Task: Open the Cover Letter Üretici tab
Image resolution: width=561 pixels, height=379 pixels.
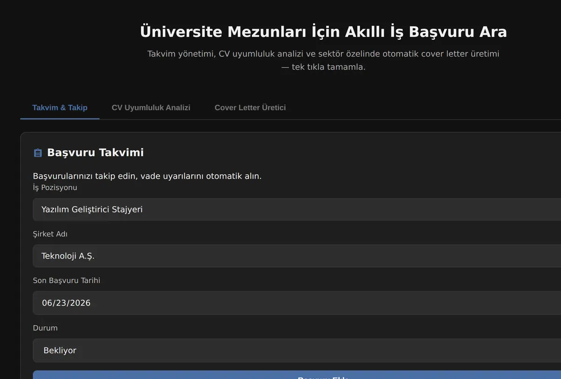Action: [x=250, y=107]
